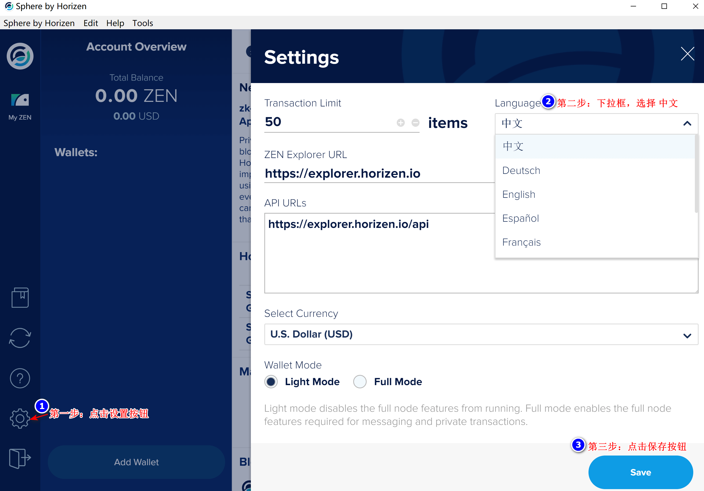Image resolution: width=704 pixels, height=491 pixels.
Task: Open the Help menu
Action: pyautogui.click(x=115, y=23)
